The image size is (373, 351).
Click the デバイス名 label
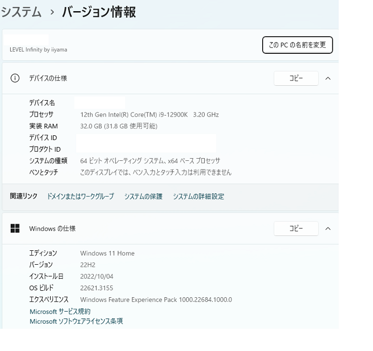(42, 103)
